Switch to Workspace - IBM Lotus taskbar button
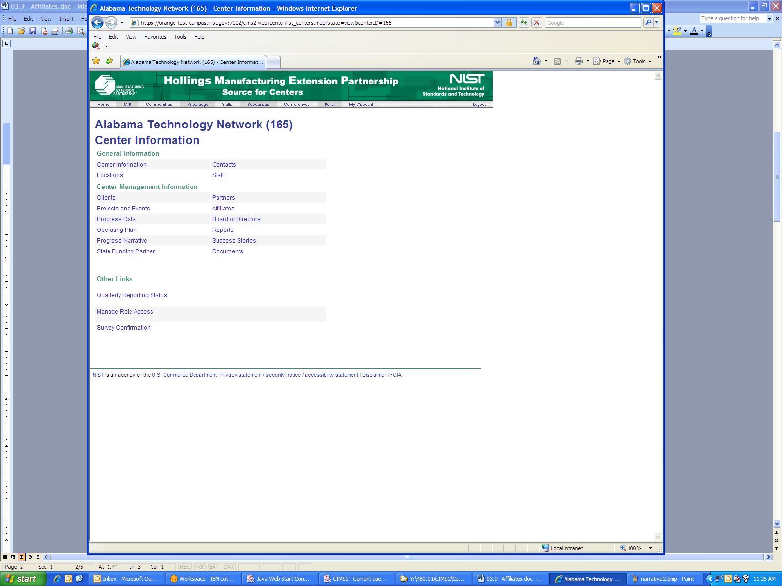The width and height of the screenshot is (782, 586). (x=202, y=579)
